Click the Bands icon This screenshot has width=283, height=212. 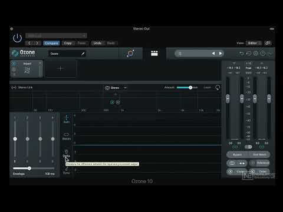pos(67,136)
